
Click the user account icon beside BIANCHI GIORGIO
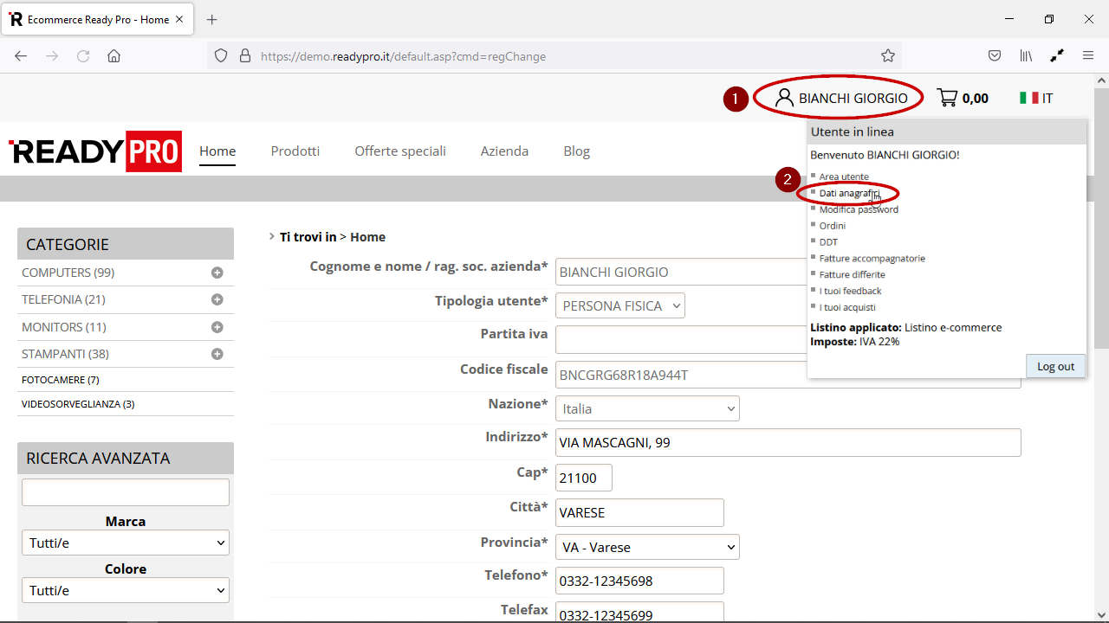pos(785,97)
